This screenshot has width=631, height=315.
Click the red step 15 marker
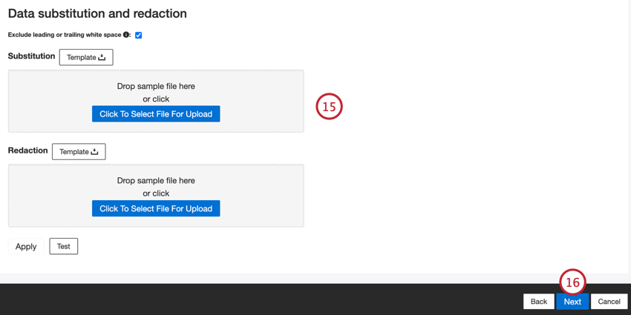[x=329, y=107]
